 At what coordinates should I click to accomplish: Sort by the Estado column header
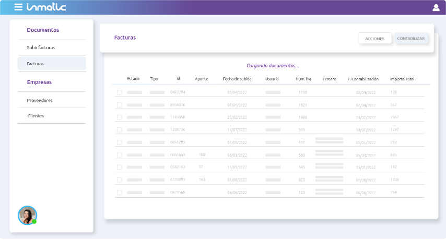pyautogui.click(x=133, y=79)
